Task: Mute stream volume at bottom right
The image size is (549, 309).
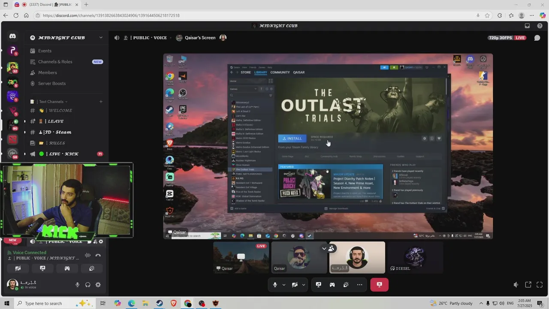Action: 516,285
